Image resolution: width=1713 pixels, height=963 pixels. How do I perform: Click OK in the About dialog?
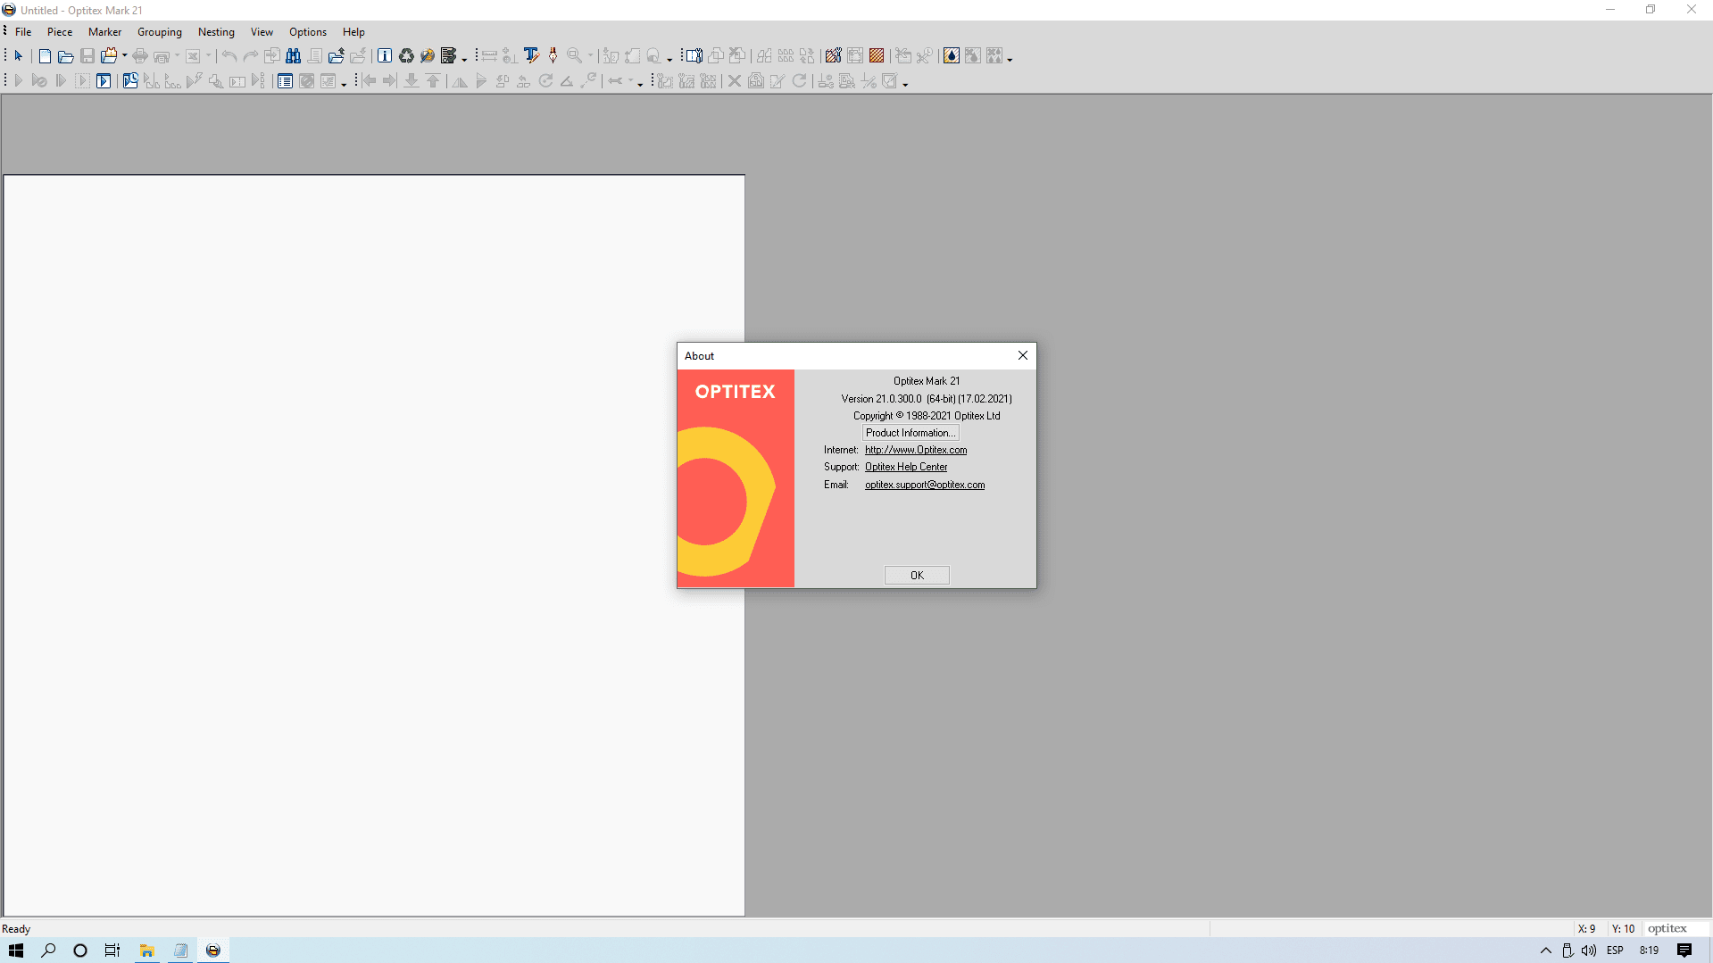tap(917, 576)
